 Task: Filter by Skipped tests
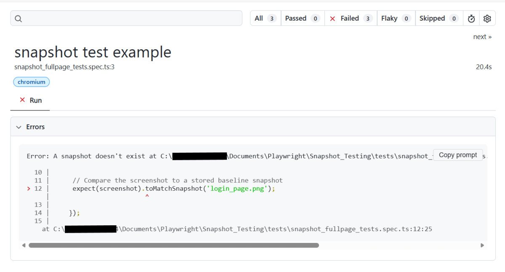click(x=439, y=19)
